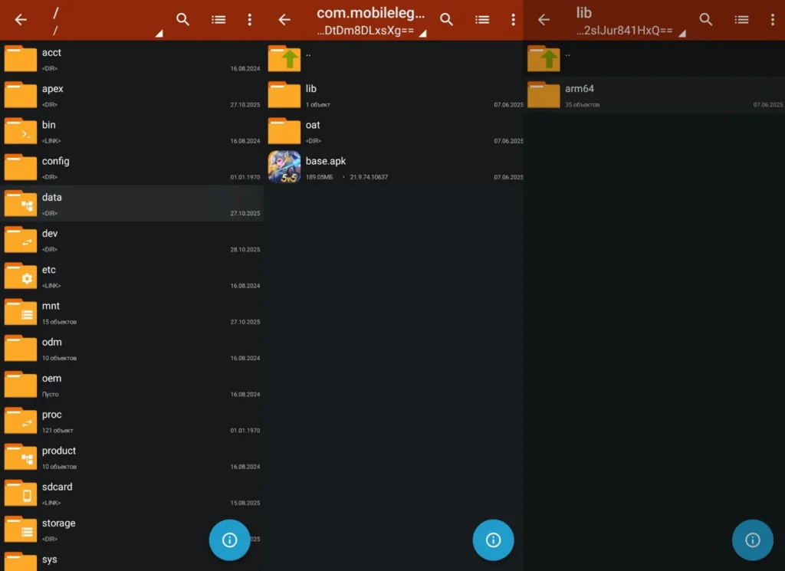Tap the back arrow in the com.mobileleg panel
Viewport: 785px width, 571px height.
(284, 20)
